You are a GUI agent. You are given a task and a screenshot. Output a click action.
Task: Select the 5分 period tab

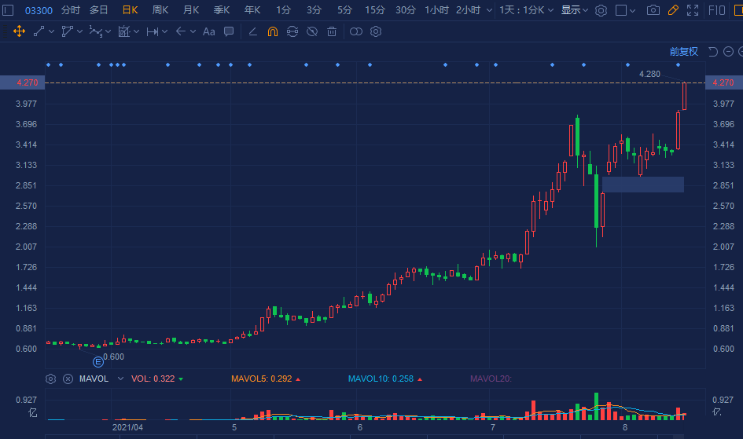344,10
